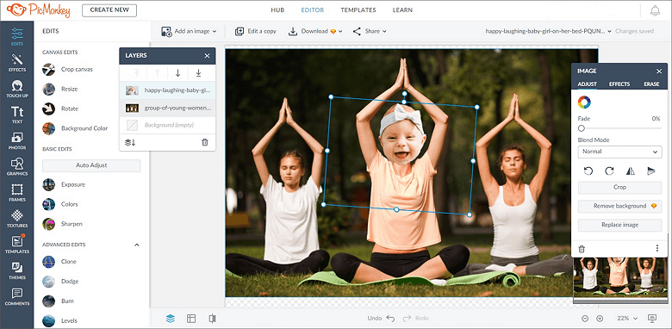
Task: Zoom in with plus button
Action: pos(600,319)
